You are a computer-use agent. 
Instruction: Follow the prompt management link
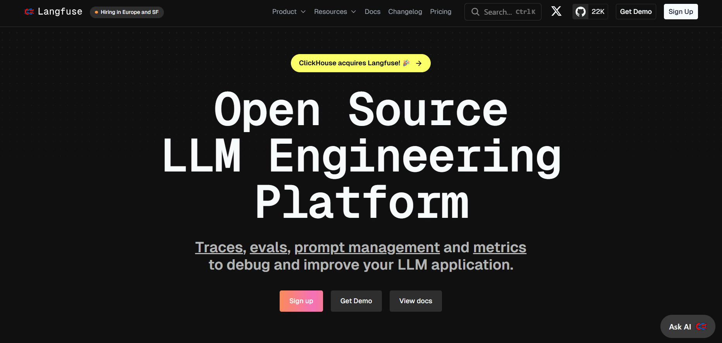coord(367,247)
